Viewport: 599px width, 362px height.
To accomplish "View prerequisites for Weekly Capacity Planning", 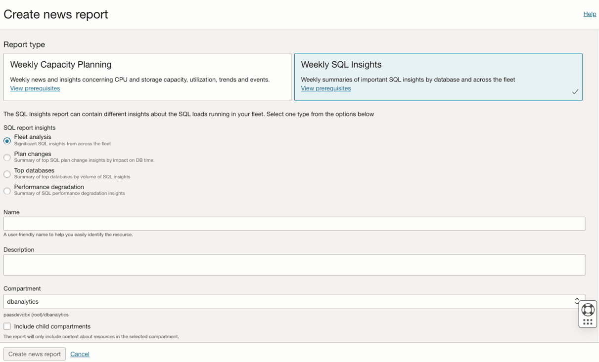I will tap(35, 88).
